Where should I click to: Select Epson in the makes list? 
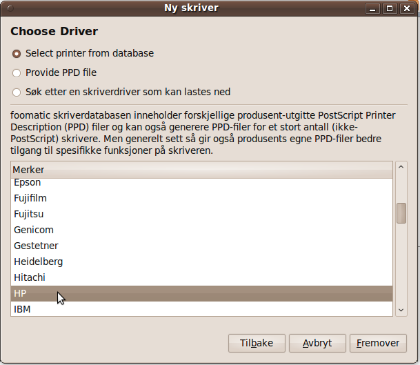28,183
